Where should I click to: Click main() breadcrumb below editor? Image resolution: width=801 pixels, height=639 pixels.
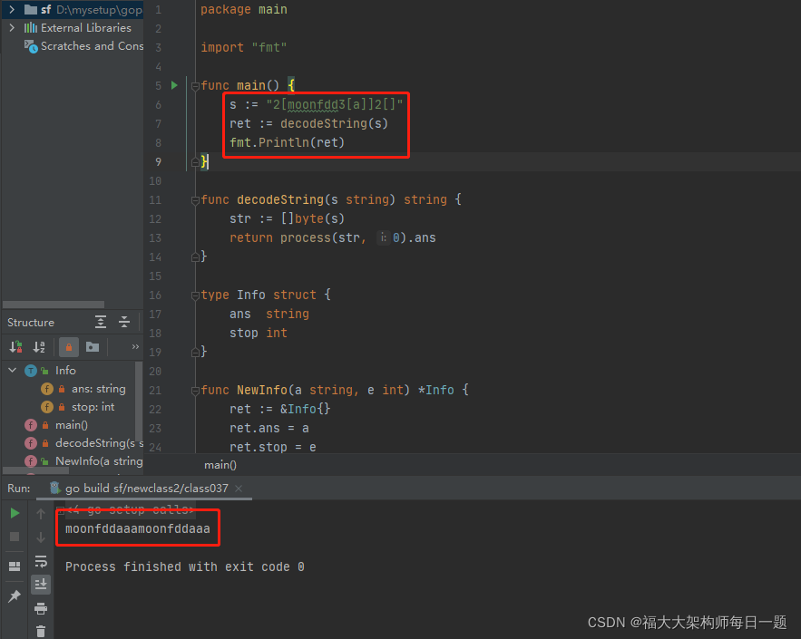pyautogui.click(x=220, y=465)
